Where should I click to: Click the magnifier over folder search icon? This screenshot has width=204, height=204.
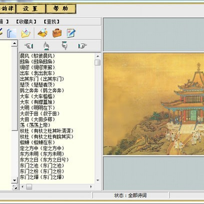point(42,33)
